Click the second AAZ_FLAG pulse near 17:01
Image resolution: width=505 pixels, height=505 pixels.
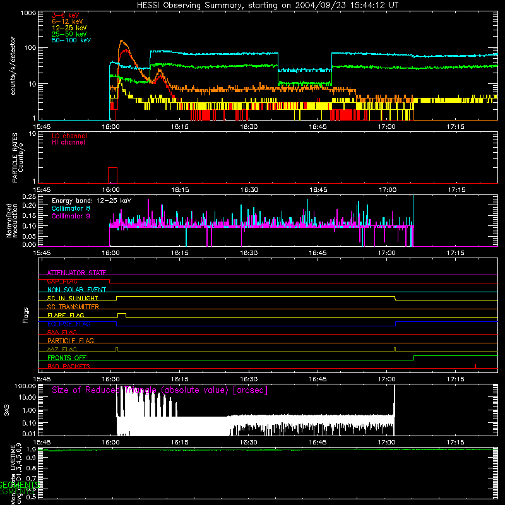click(395, 349)
